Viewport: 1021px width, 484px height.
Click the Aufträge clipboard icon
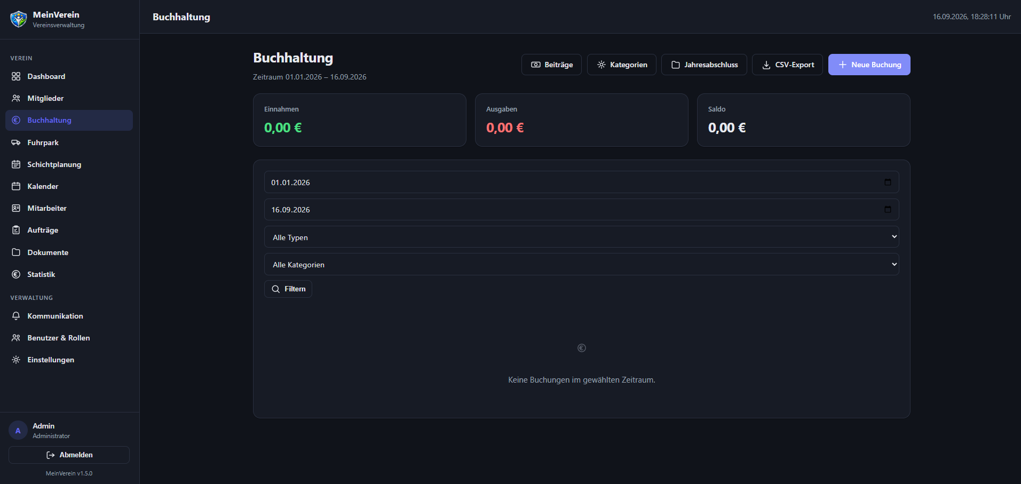(16, 230)
